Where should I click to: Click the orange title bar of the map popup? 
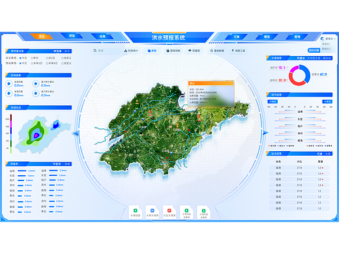click(x=211, y=83)
